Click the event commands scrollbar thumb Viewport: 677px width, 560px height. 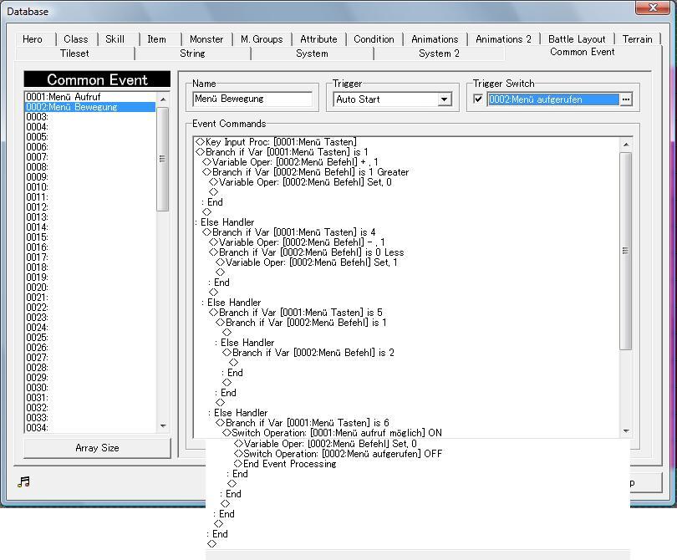click(626, 251)
